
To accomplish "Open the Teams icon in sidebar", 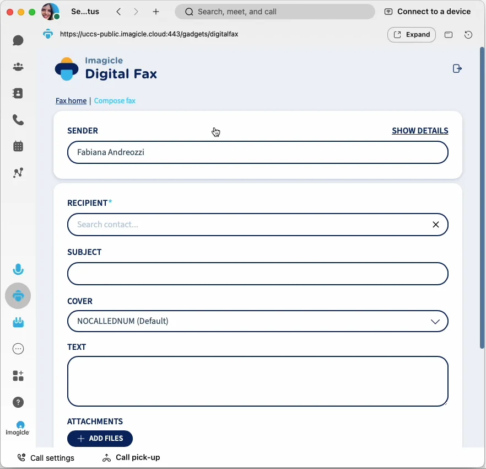I will point(18,67).
